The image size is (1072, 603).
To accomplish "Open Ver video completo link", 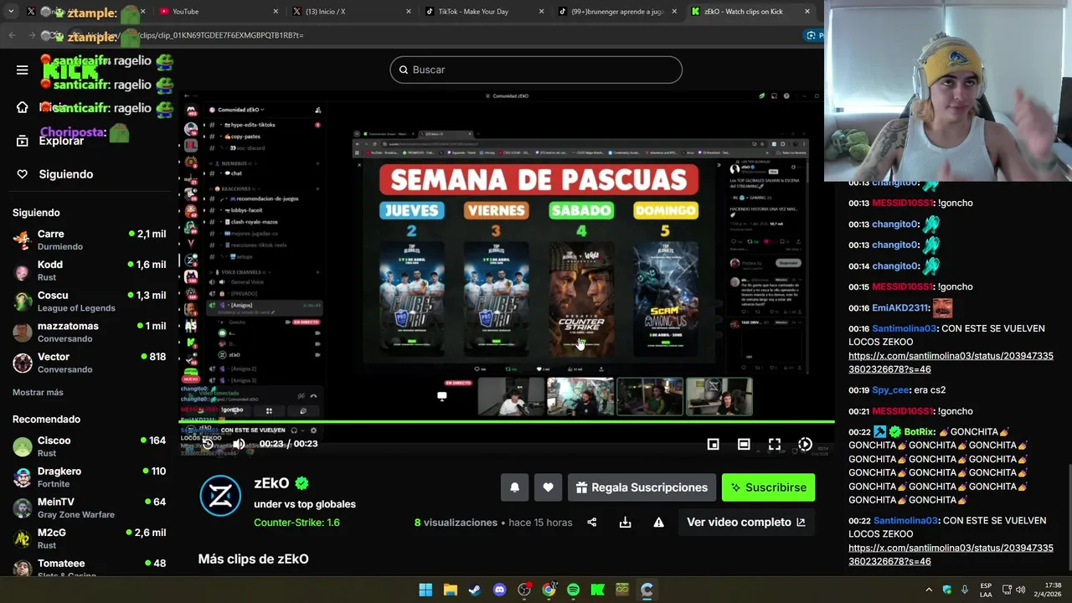I will coord(745,522).
